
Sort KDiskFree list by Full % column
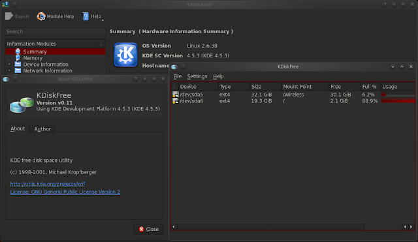pyautogui.click(x=370, y=87)
